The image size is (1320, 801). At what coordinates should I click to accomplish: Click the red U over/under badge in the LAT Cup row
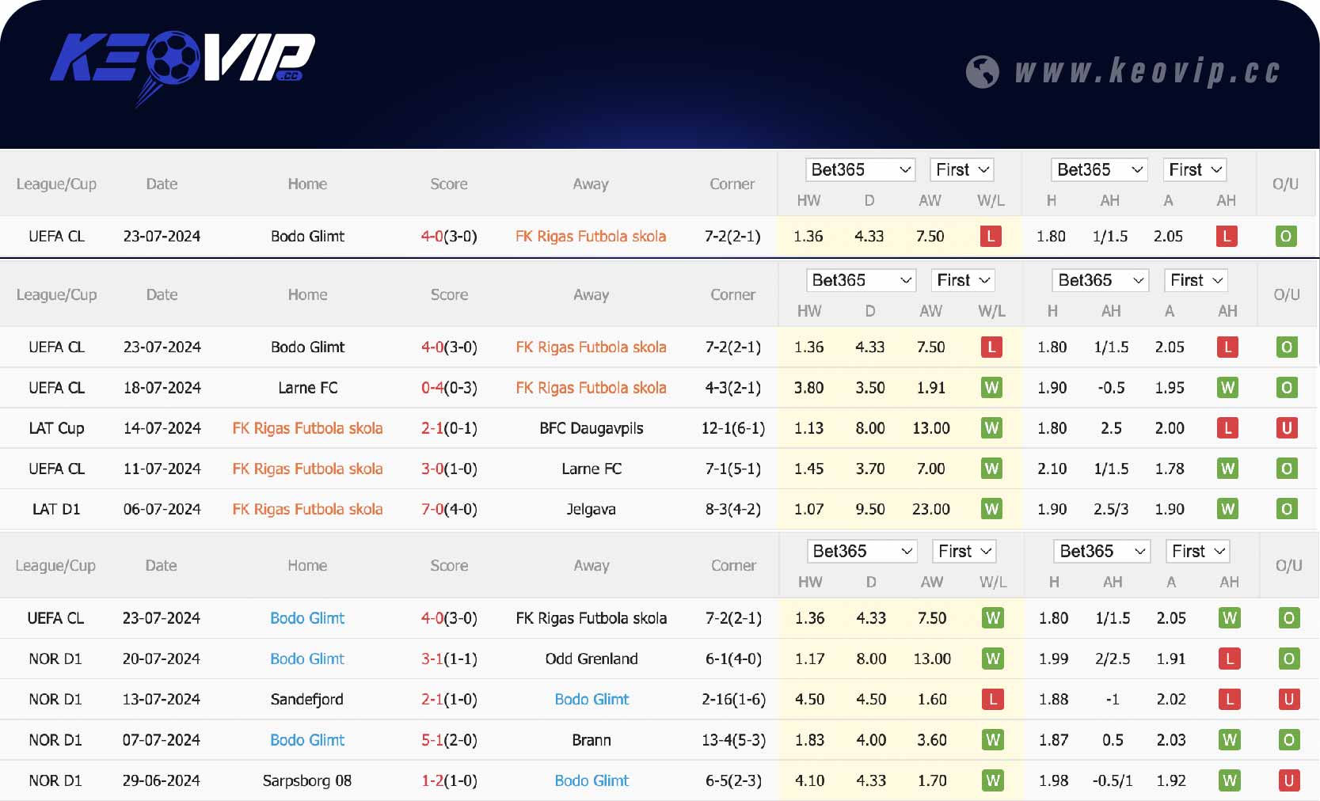1286,428
